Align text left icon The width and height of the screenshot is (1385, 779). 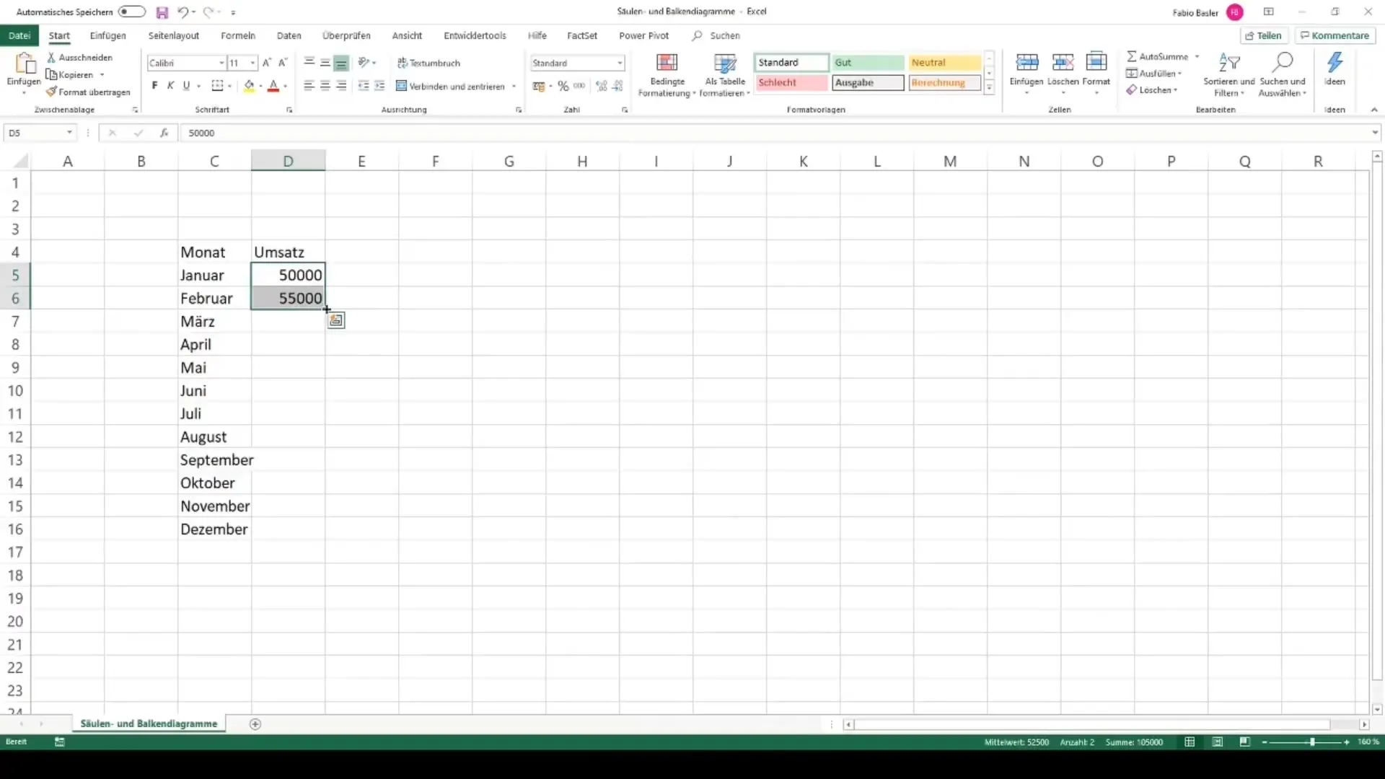tap(309, 86)
